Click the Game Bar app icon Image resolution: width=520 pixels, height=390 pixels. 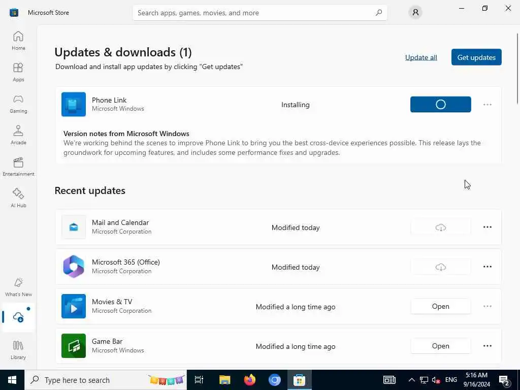pyautogui.click(x=74, y=346)
